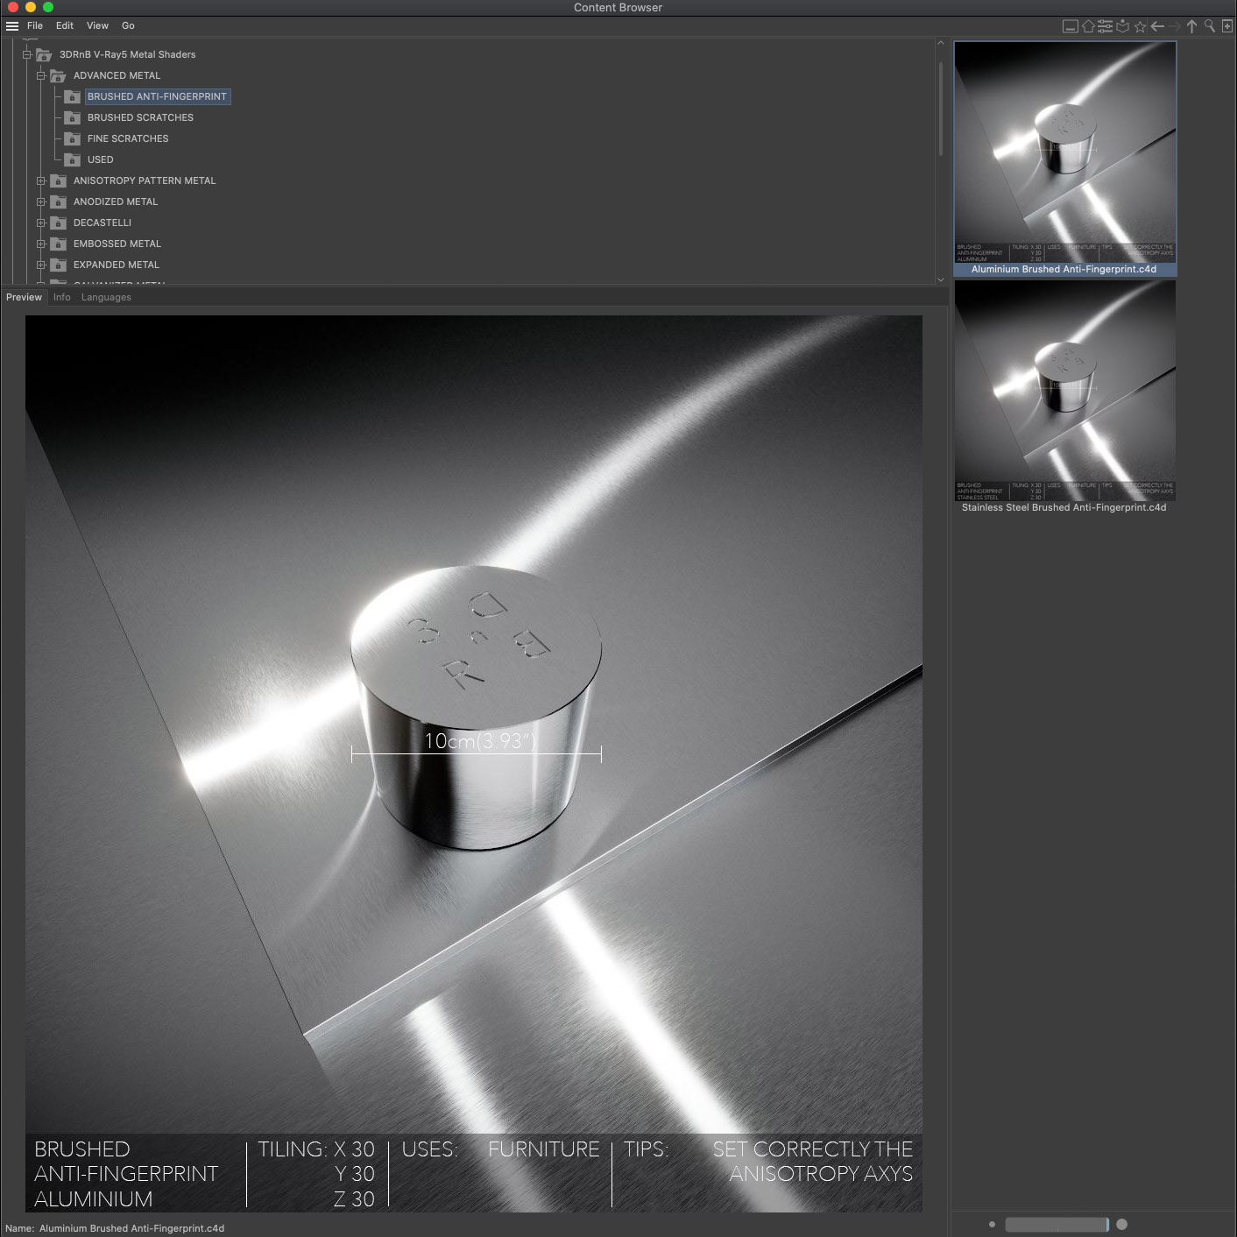Click the large material preview image
1237x1237 pixels.
click(x=474, y=764)
